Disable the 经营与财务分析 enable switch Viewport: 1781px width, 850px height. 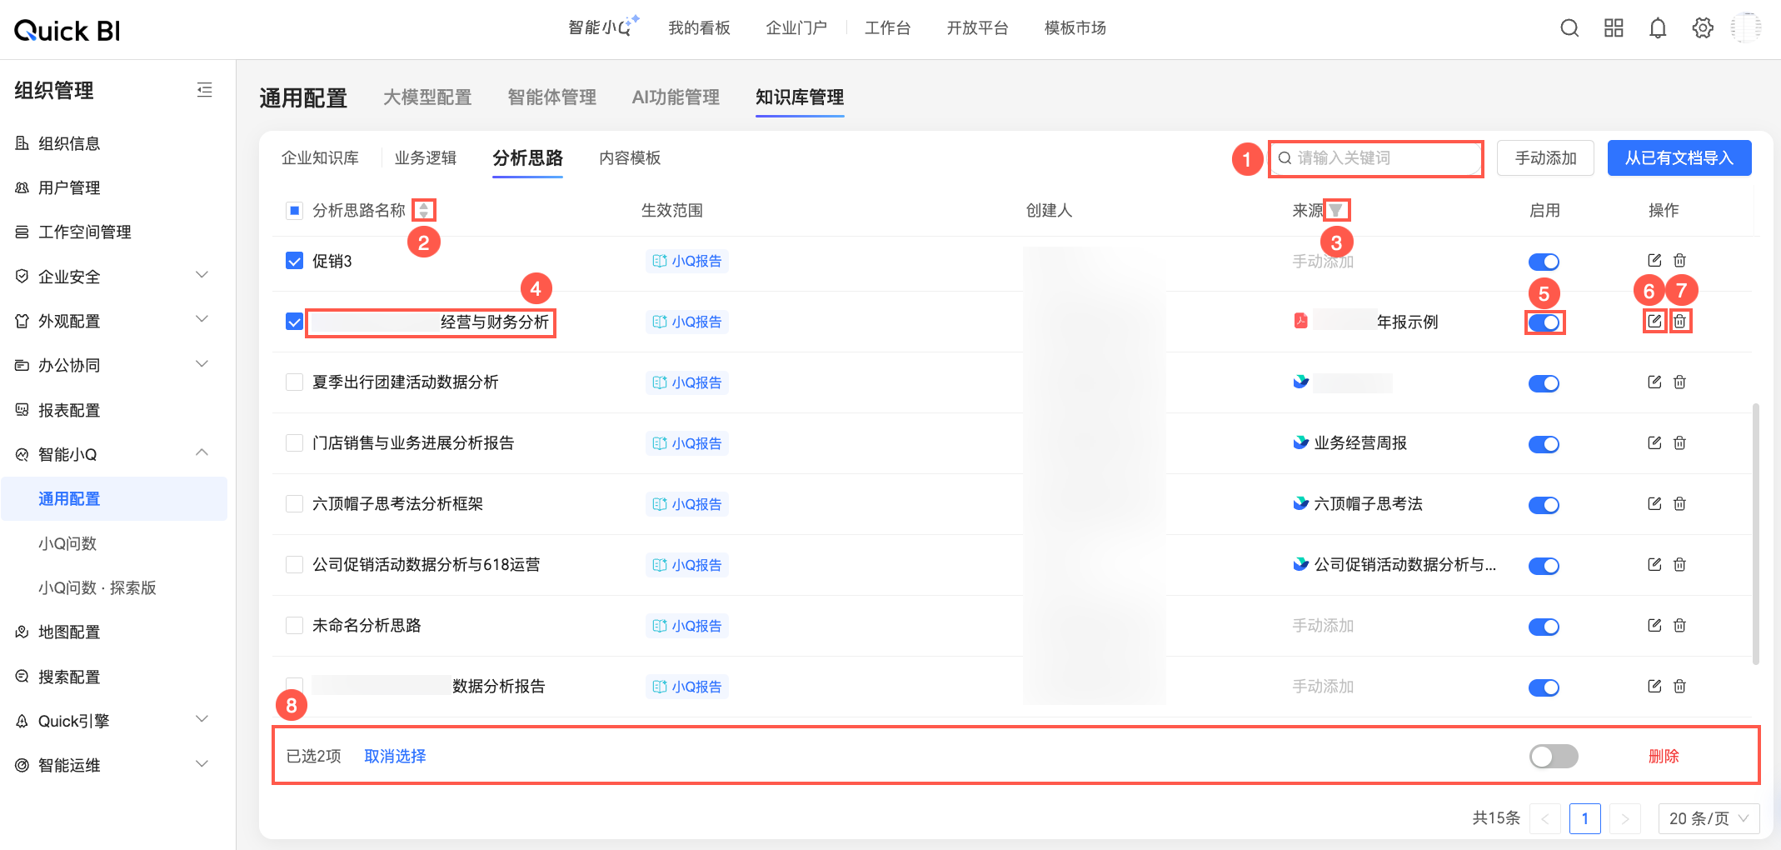[x=1544, y=322]
